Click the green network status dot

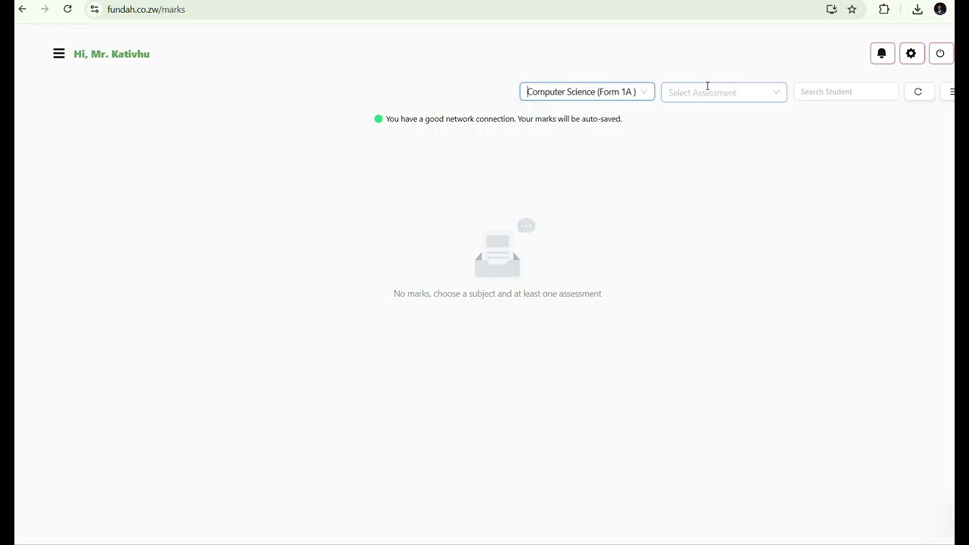(x=379, y=119)
